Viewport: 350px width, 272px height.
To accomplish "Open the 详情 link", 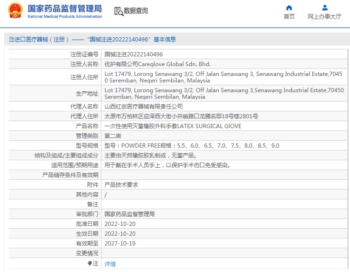I will click(x=110, y=264).
